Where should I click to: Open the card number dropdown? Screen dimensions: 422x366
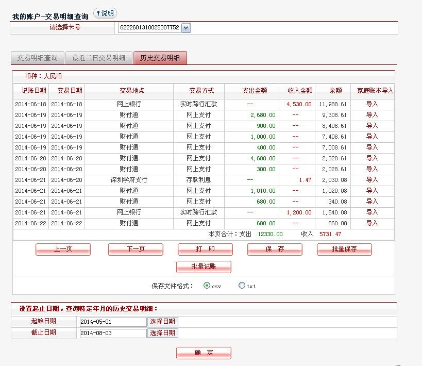coord(185,27)
